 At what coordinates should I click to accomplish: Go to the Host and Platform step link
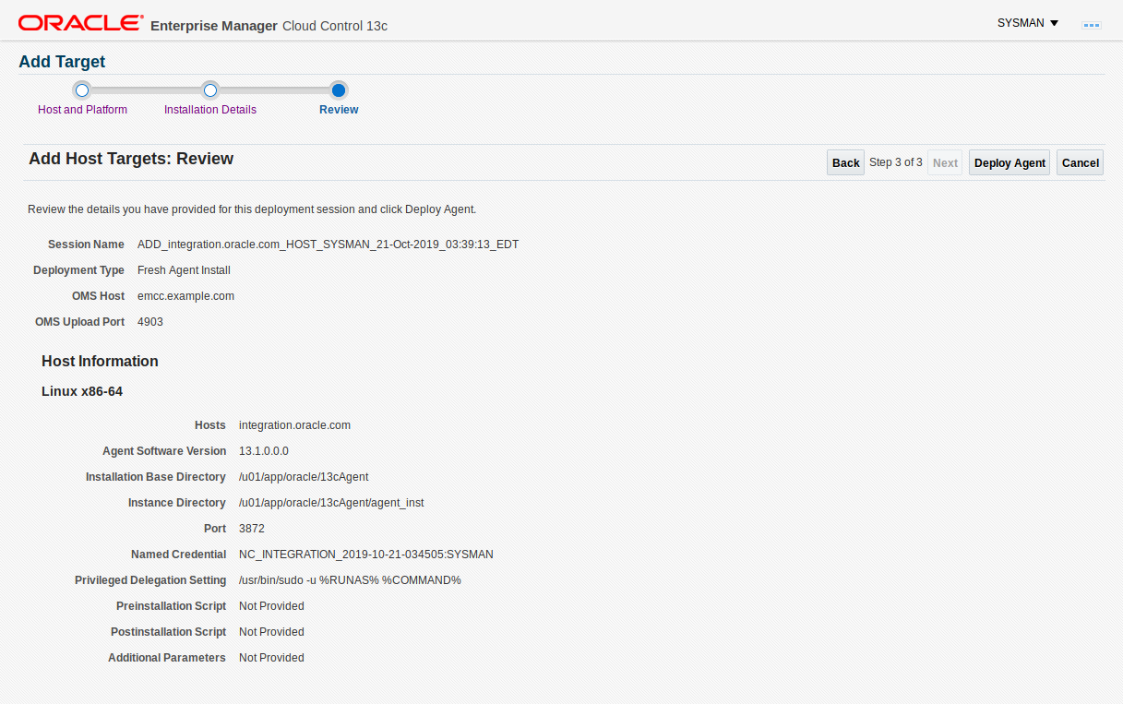tap(82, 110)
